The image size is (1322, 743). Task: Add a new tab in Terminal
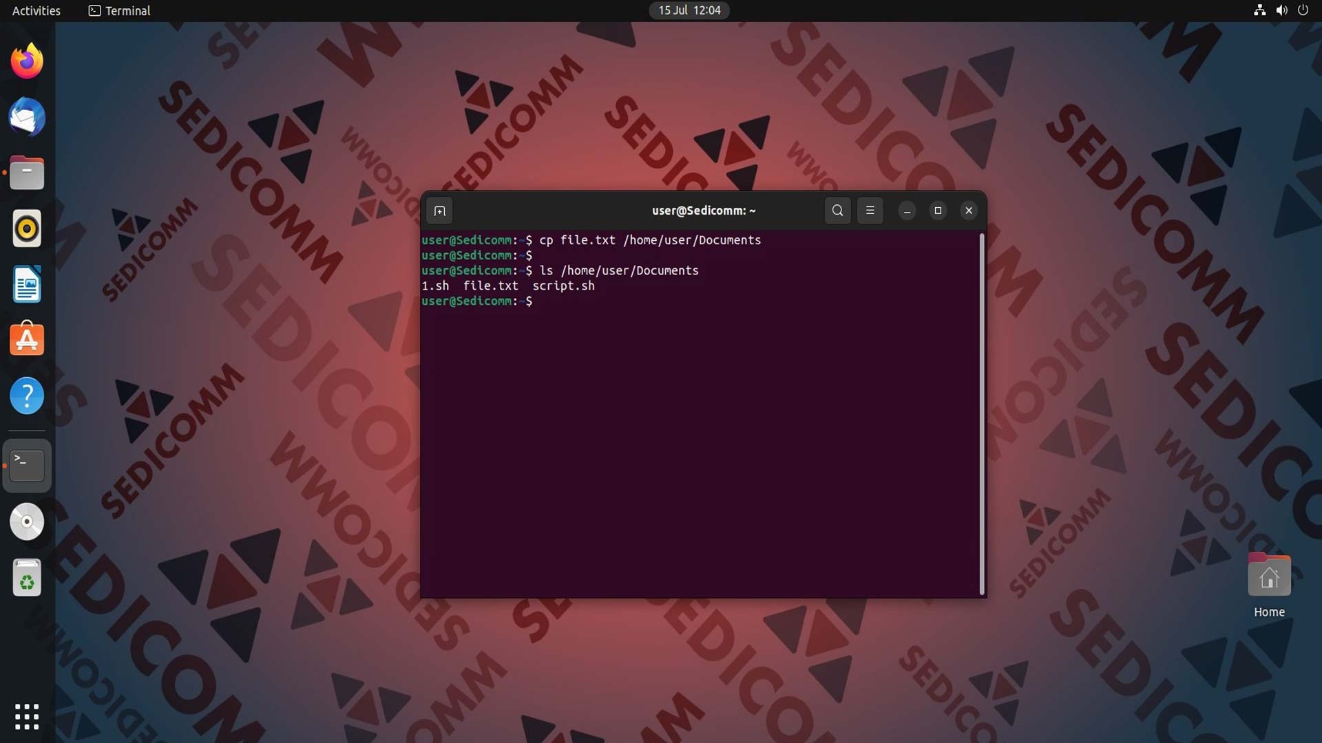pyautogui.click(x=439, y=211)
